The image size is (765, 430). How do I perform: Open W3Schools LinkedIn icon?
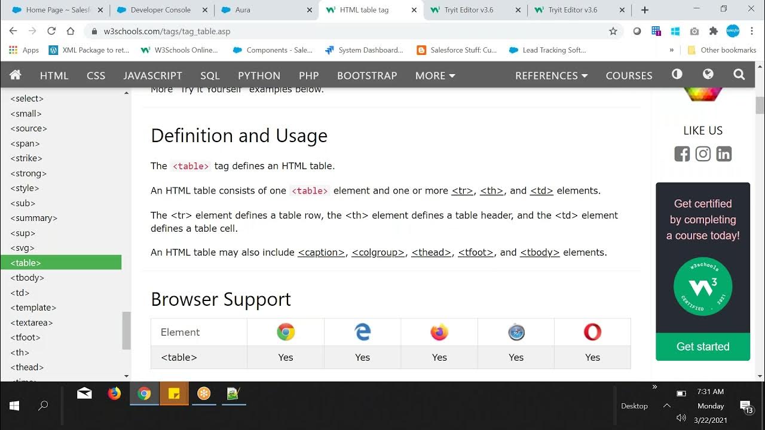724,154
